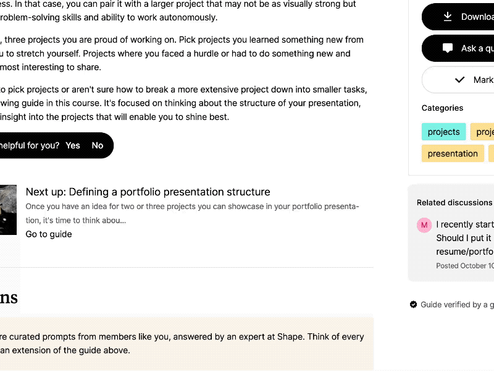Open the Go to guide link
Screen dimensions: 494x371
49,234
